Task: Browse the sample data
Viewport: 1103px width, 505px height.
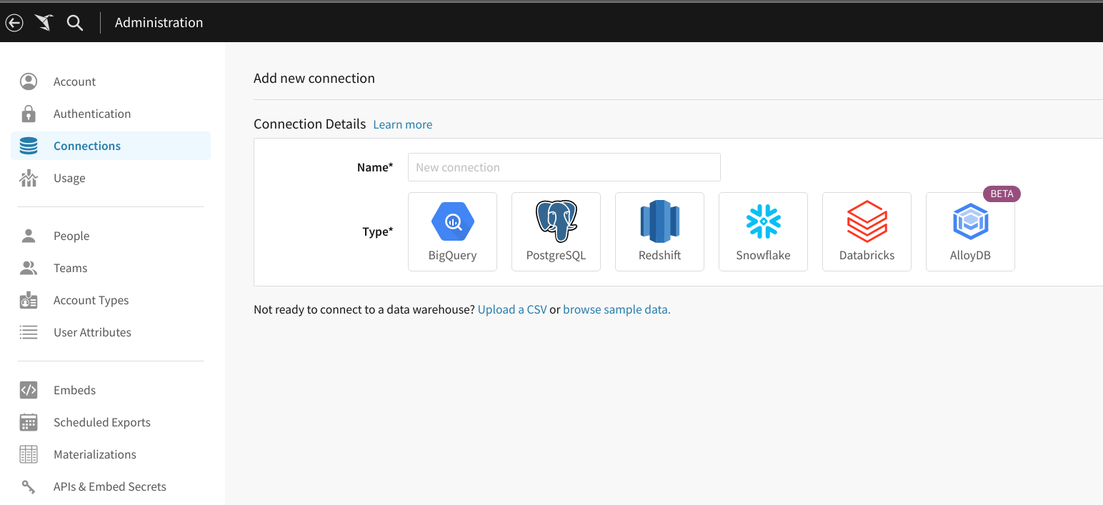Action: click(615, 309)
